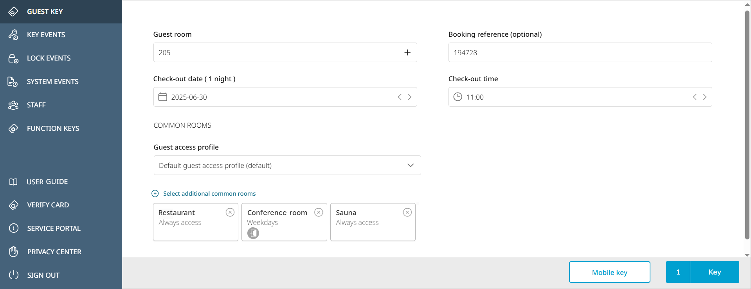Decrease the check-out time with left arrow
The image size is (751, 289).
click(x=695, y=97)
